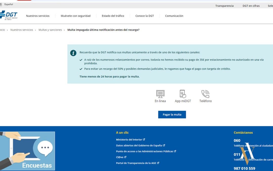Click external-link icon next to Ministerio del Interior

tap(144, 139)
